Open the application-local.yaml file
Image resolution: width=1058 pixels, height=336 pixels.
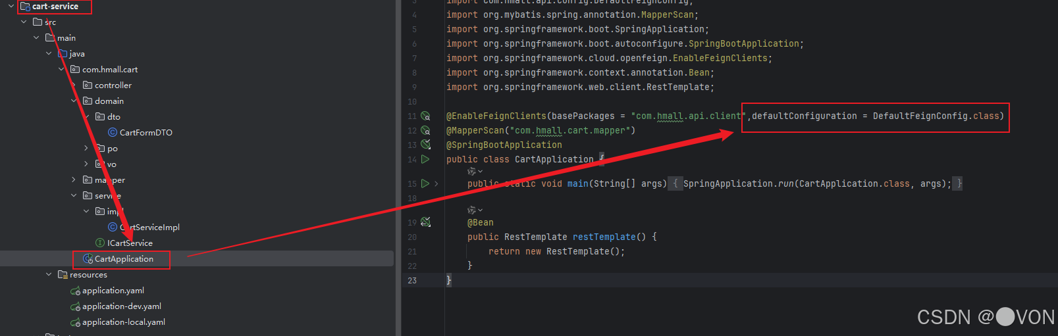point(124,322)
